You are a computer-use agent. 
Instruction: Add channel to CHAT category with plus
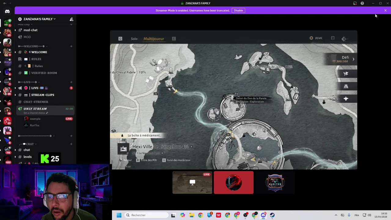71,144
